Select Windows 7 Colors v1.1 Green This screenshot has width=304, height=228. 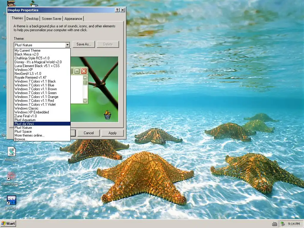pyautogui.click(x=42, y=93)
